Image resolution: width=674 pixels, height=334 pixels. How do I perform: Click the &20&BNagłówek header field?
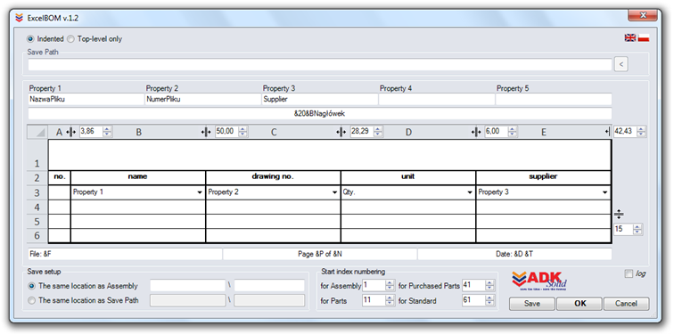(320, 114)
